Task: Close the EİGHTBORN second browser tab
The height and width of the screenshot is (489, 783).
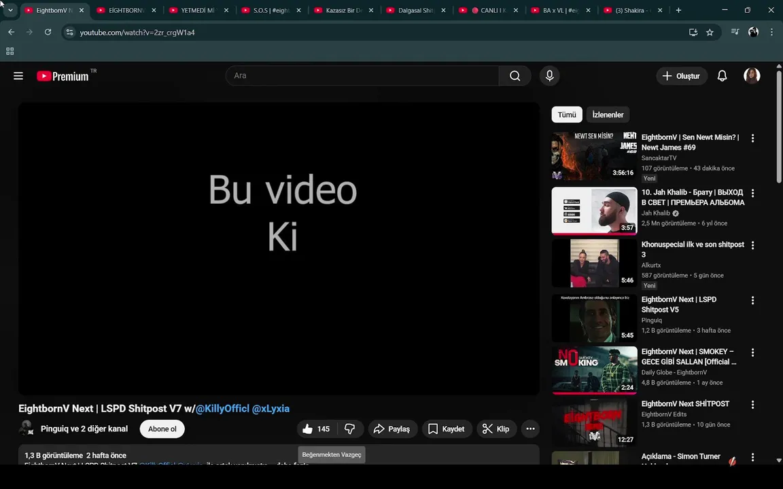Action: [x=154, y=10]
